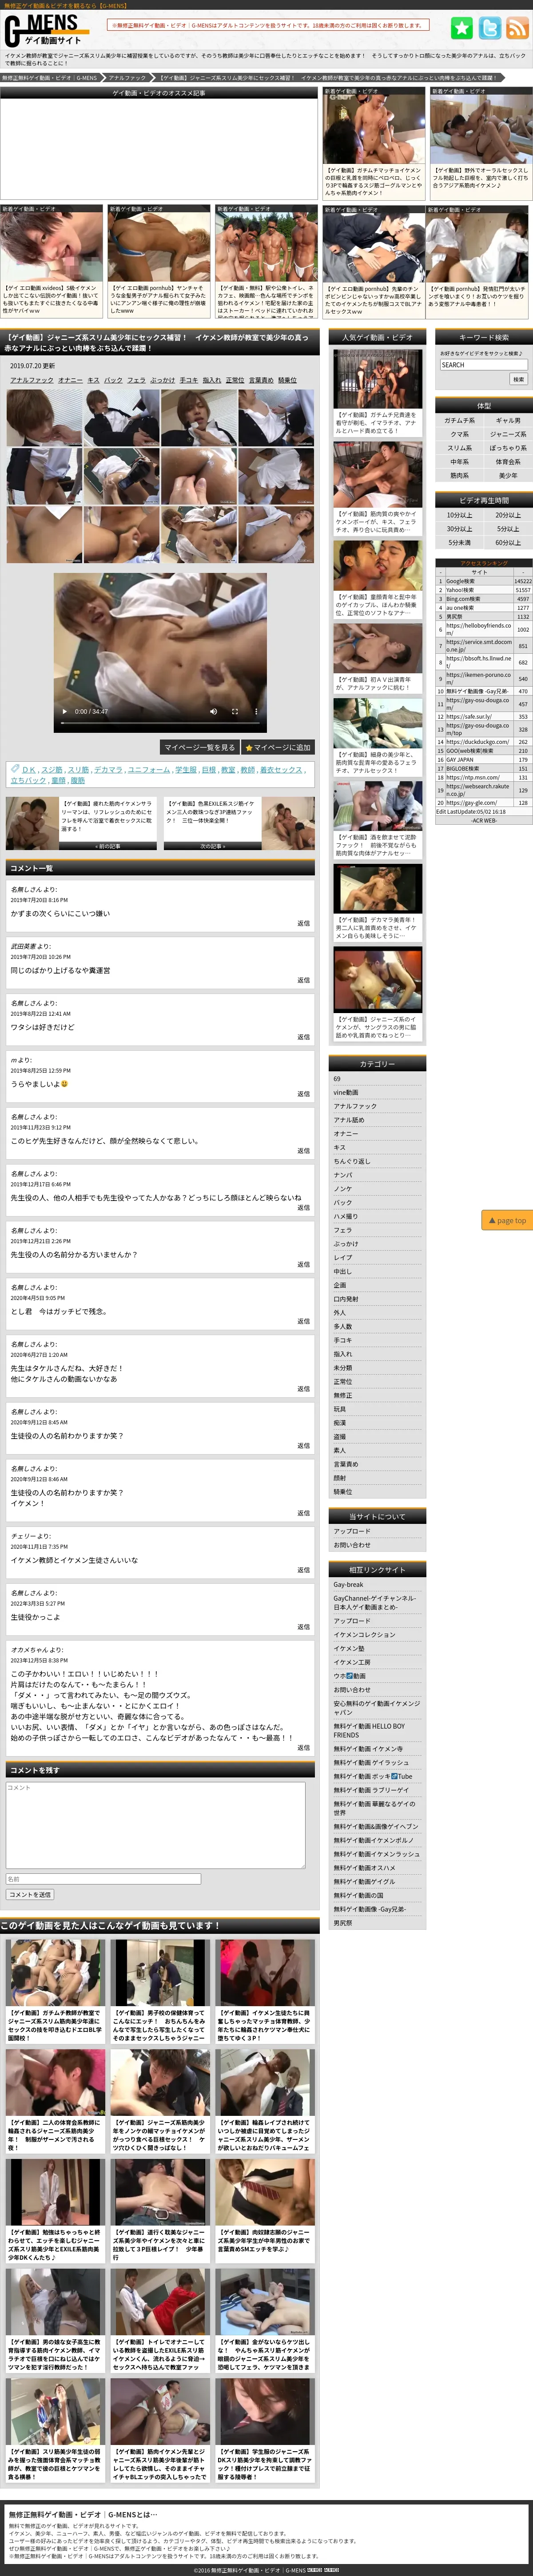Click the コメント textarea

[155, 1825]
